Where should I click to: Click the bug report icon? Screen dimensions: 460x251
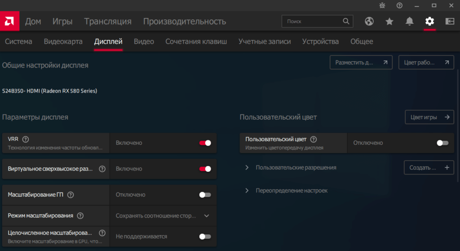[x=382, y=5]
